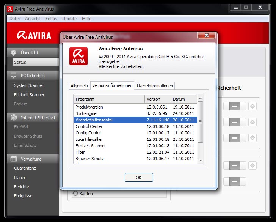276x222 pixels.
Task: Open the Datei menu
Action: point(15,19)
